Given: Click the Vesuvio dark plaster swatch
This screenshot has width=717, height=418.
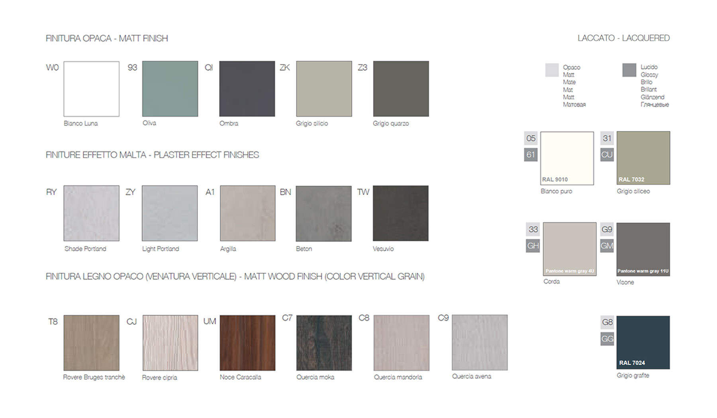Looking at the screenshot, I should [400, 213].
